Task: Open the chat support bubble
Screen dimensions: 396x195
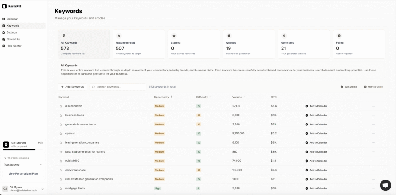Action: tap(386, 185)
